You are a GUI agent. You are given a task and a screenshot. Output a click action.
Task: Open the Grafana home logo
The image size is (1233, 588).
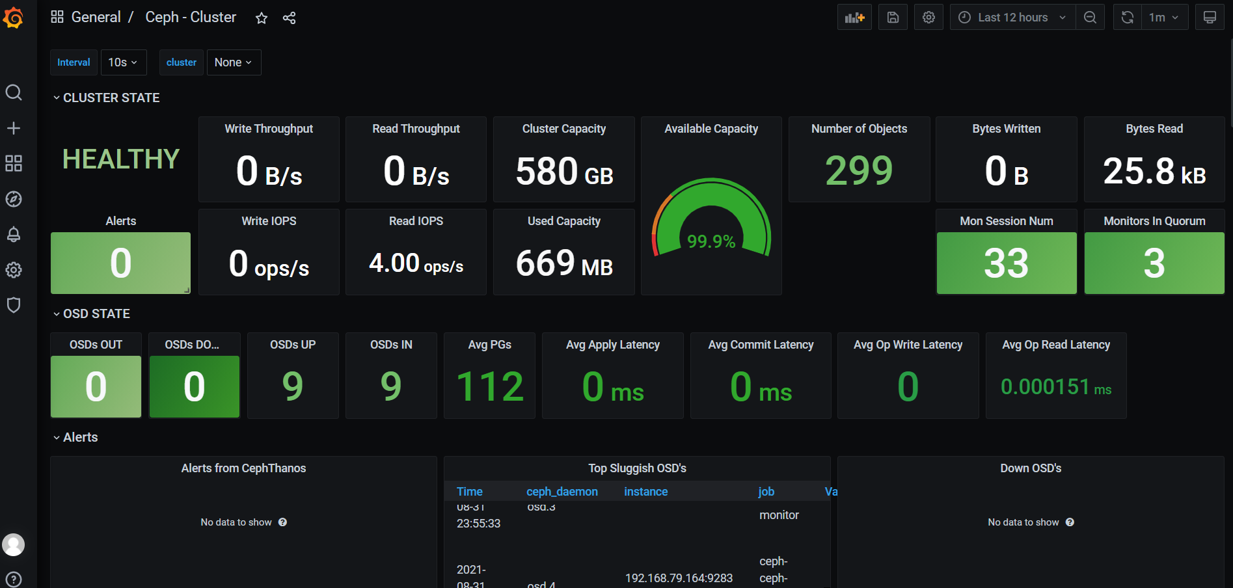13,18
